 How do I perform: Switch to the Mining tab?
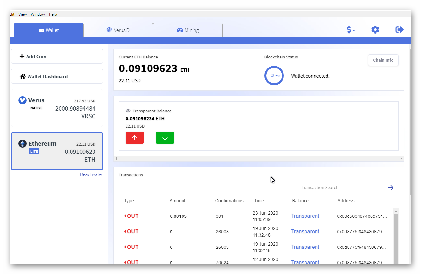[188, 30]
